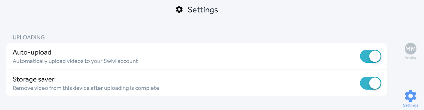Click the 'Remove video from this device' description
Image resolution: width=424 pixels, height=110 pixels.
point(86,88)
